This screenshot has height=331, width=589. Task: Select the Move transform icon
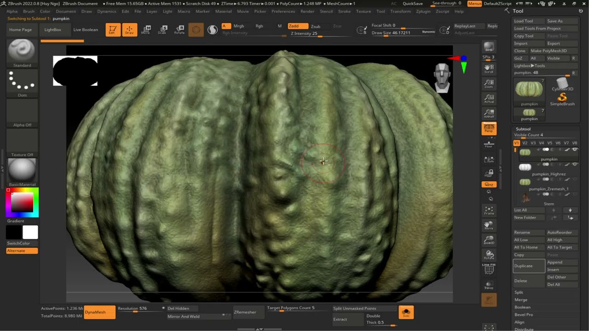[x=145, y=30]
